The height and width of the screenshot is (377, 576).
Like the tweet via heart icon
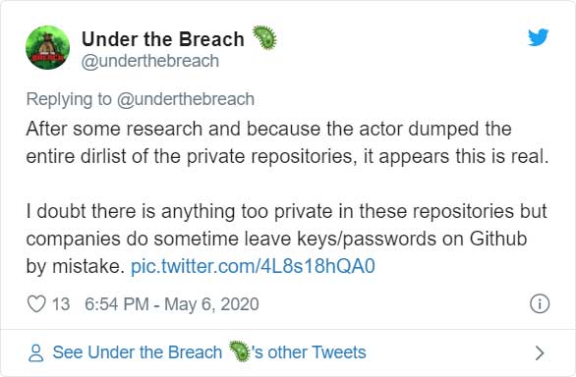pos(36,304)
